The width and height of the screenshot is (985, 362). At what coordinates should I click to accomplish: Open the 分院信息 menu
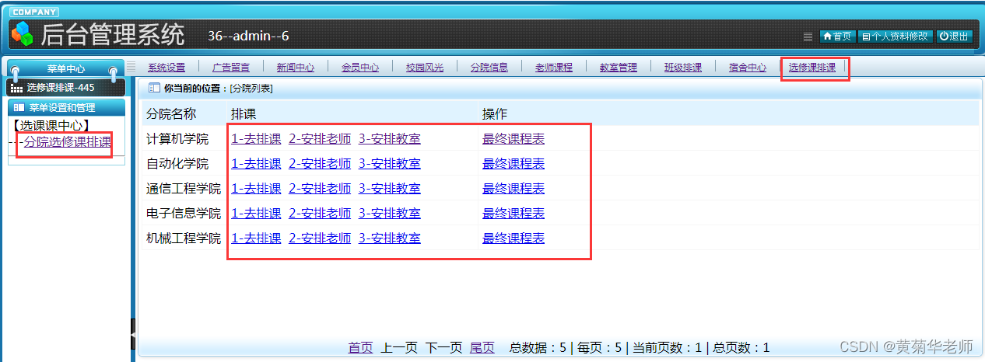tap(489, 68)
